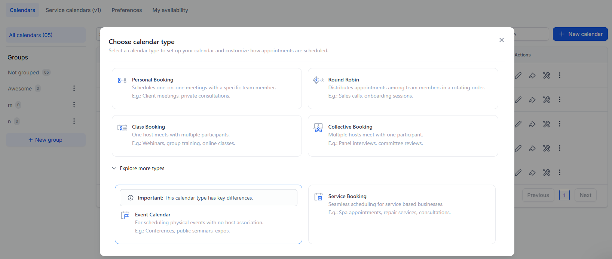
Task: Collapse the Explore more types section
Action: (x=114, y=168)
